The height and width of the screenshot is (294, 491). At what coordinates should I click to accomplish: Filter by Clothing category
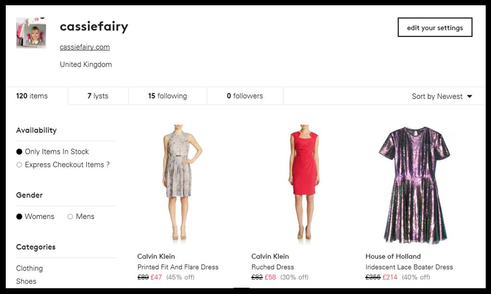(x=29, y=269)
